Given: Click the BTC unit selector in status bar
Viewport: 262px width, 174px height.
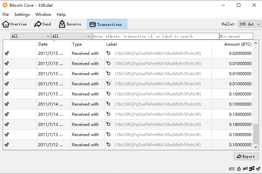Looking at the screenshot, I should [232, 169].
